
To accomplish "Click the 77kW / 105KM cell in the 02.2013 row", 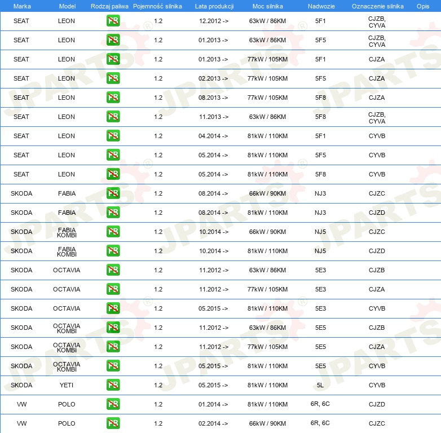I will pyautogui.click(x=267, y=78).
